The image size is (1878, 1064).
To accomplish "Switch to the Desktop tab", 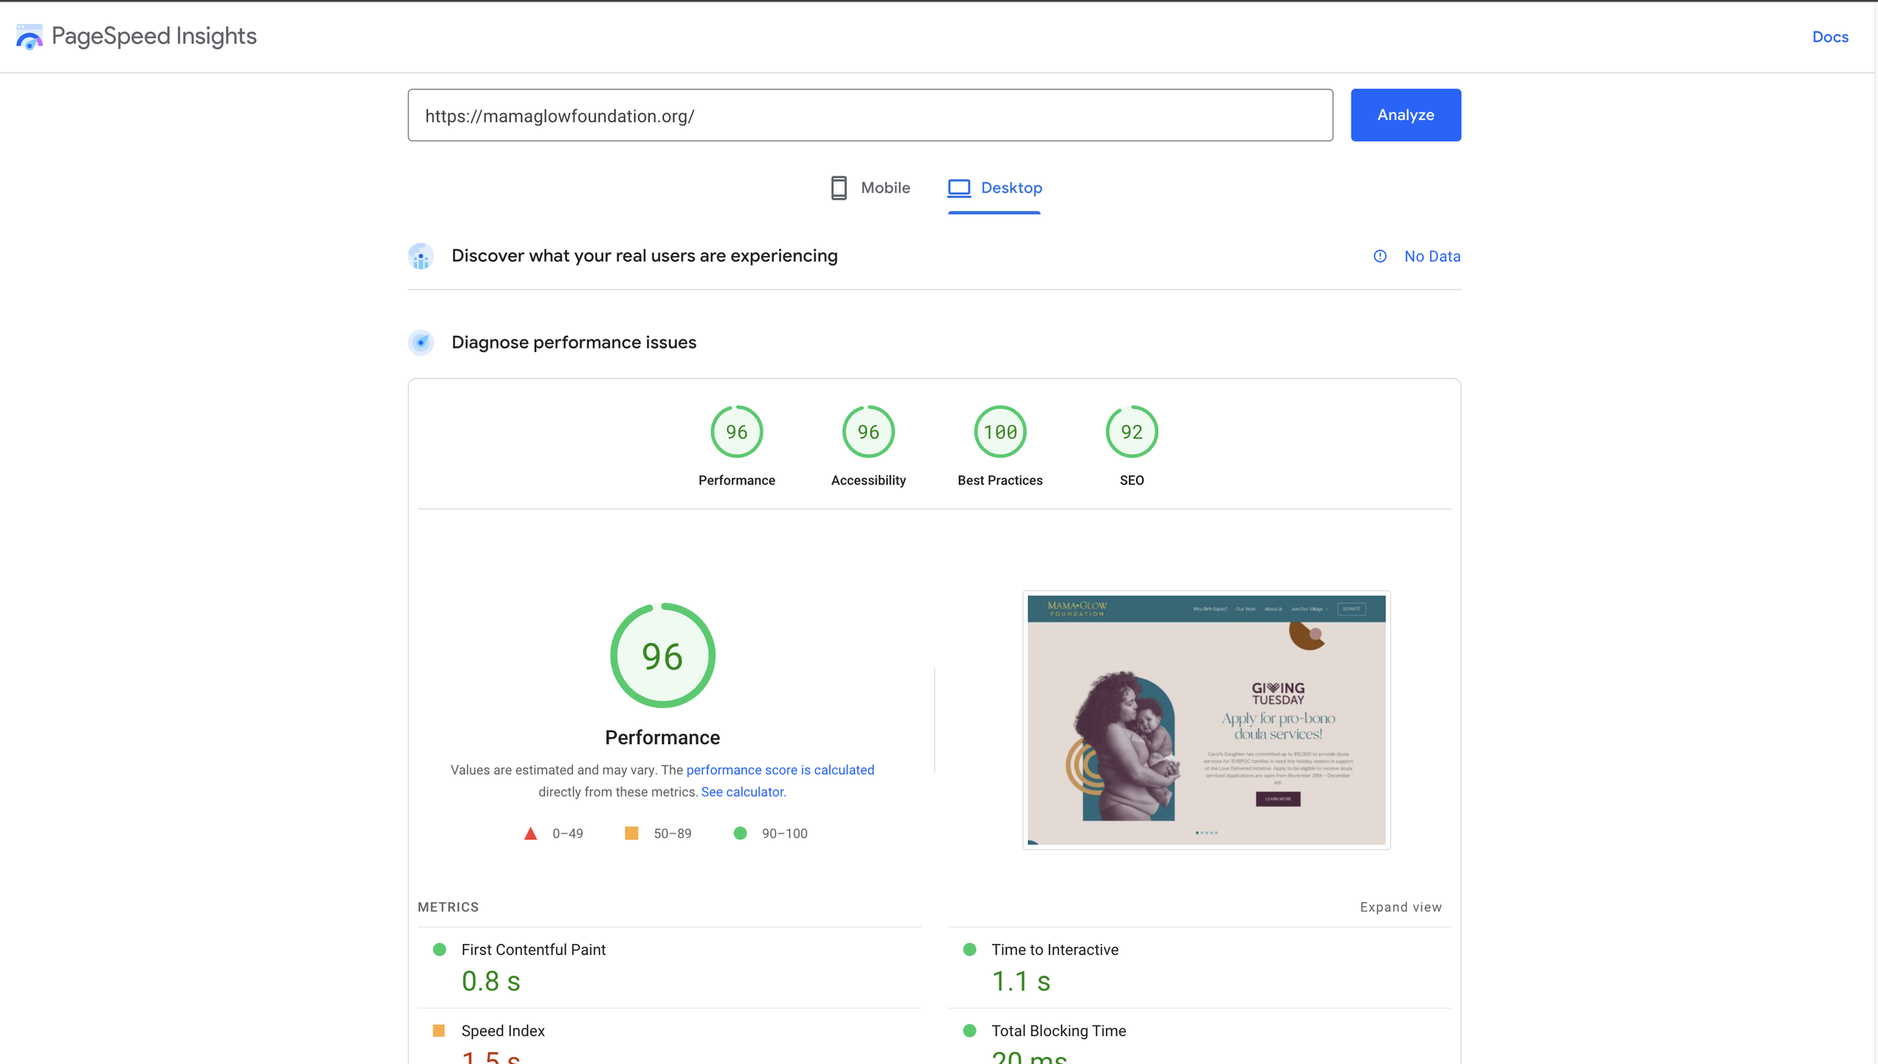I will tap(1010, 188).
